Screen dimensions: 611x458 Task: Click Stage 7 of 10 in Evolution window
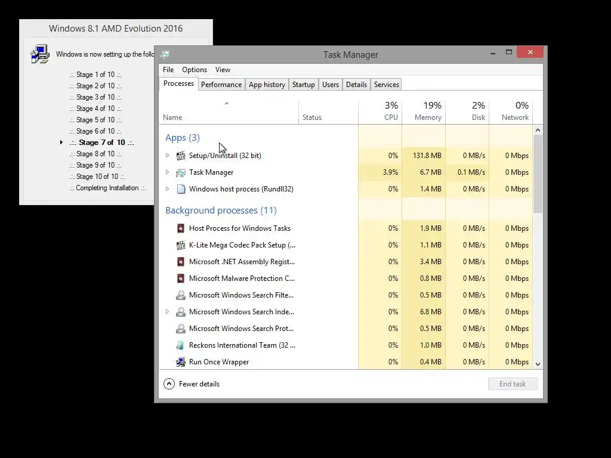pos(101,143)
